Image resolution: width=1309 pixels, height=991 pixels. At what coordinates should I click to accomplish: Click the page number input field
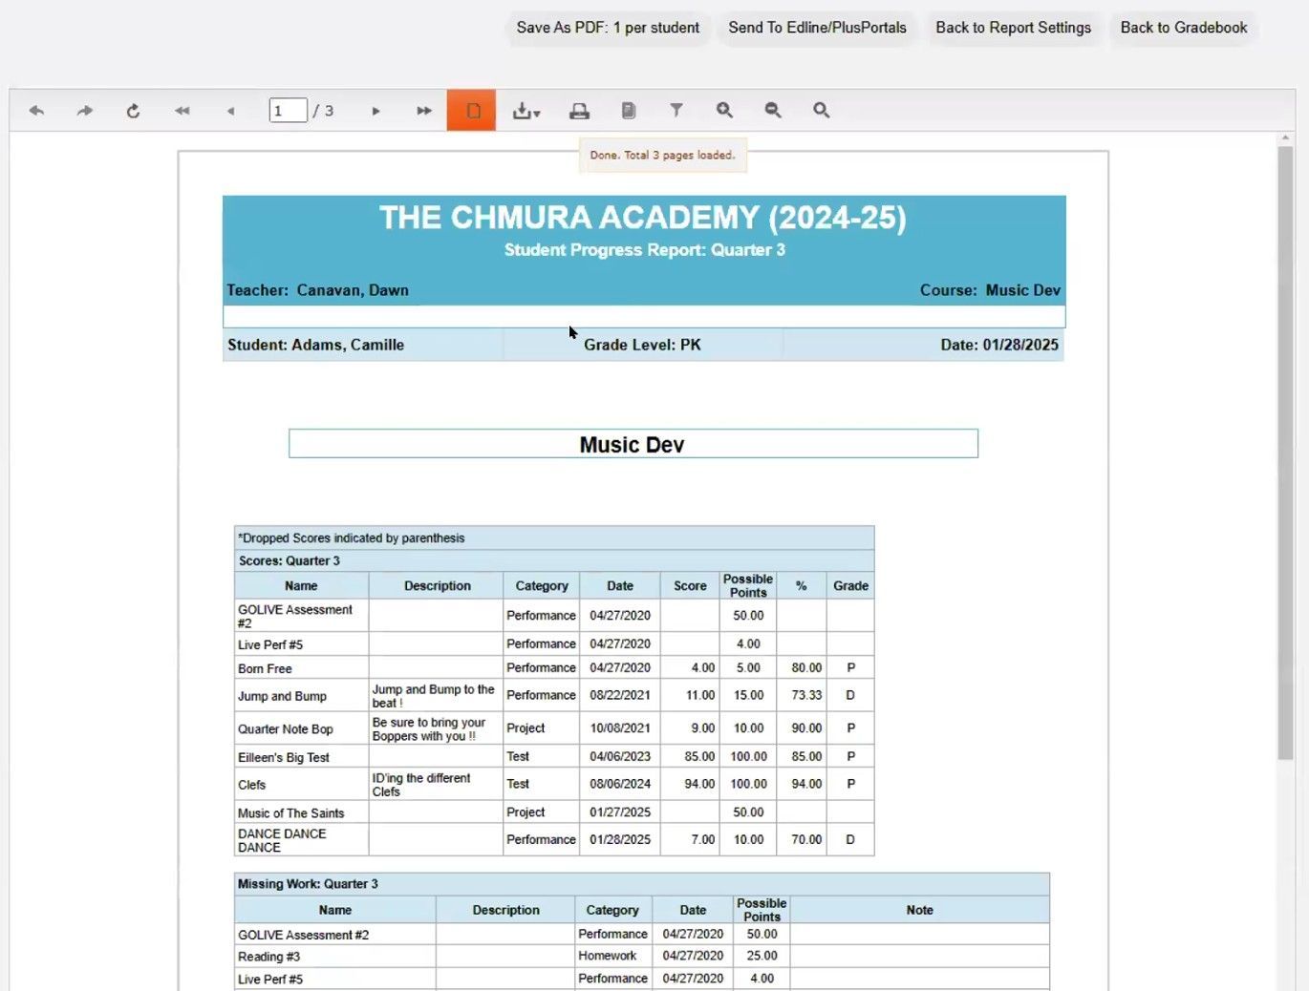287,110
